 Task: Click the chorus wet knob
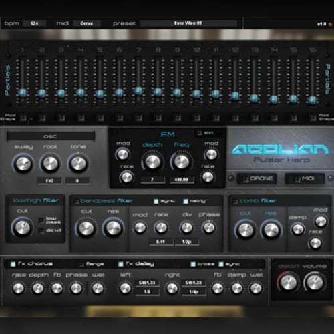(98, 288)
